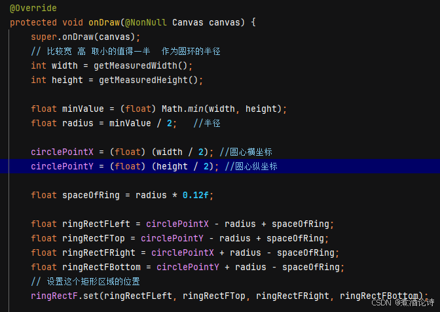This screenshot has height=312, width=440.
Task: Click 'Canvas' type in method signature
Action: (188, 22)
